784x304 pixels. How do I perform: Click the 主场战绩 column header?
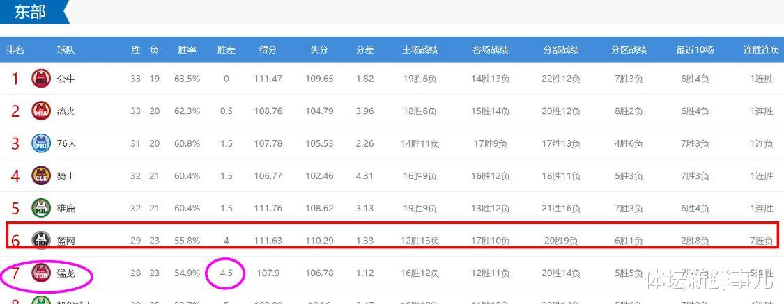420,50
